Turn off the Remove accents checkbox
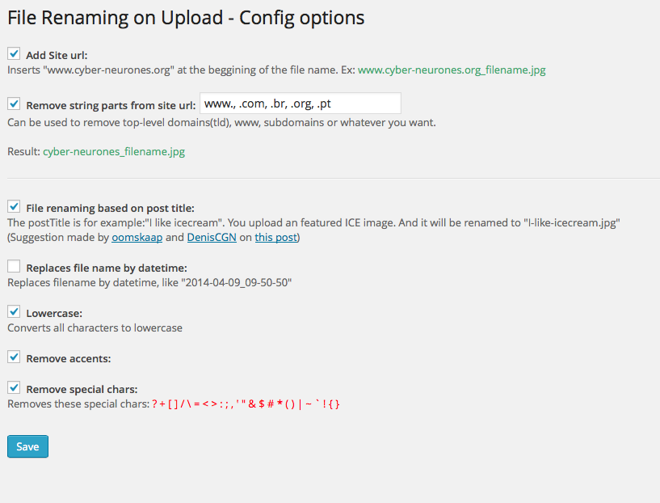 [x=14, y=357]
